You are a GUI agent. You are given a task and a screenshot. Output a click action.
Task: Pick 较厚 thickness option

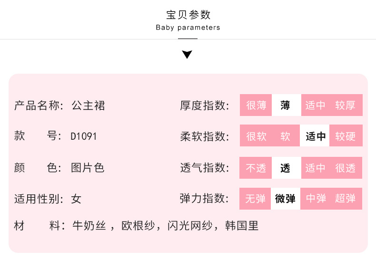coord(345,105)
